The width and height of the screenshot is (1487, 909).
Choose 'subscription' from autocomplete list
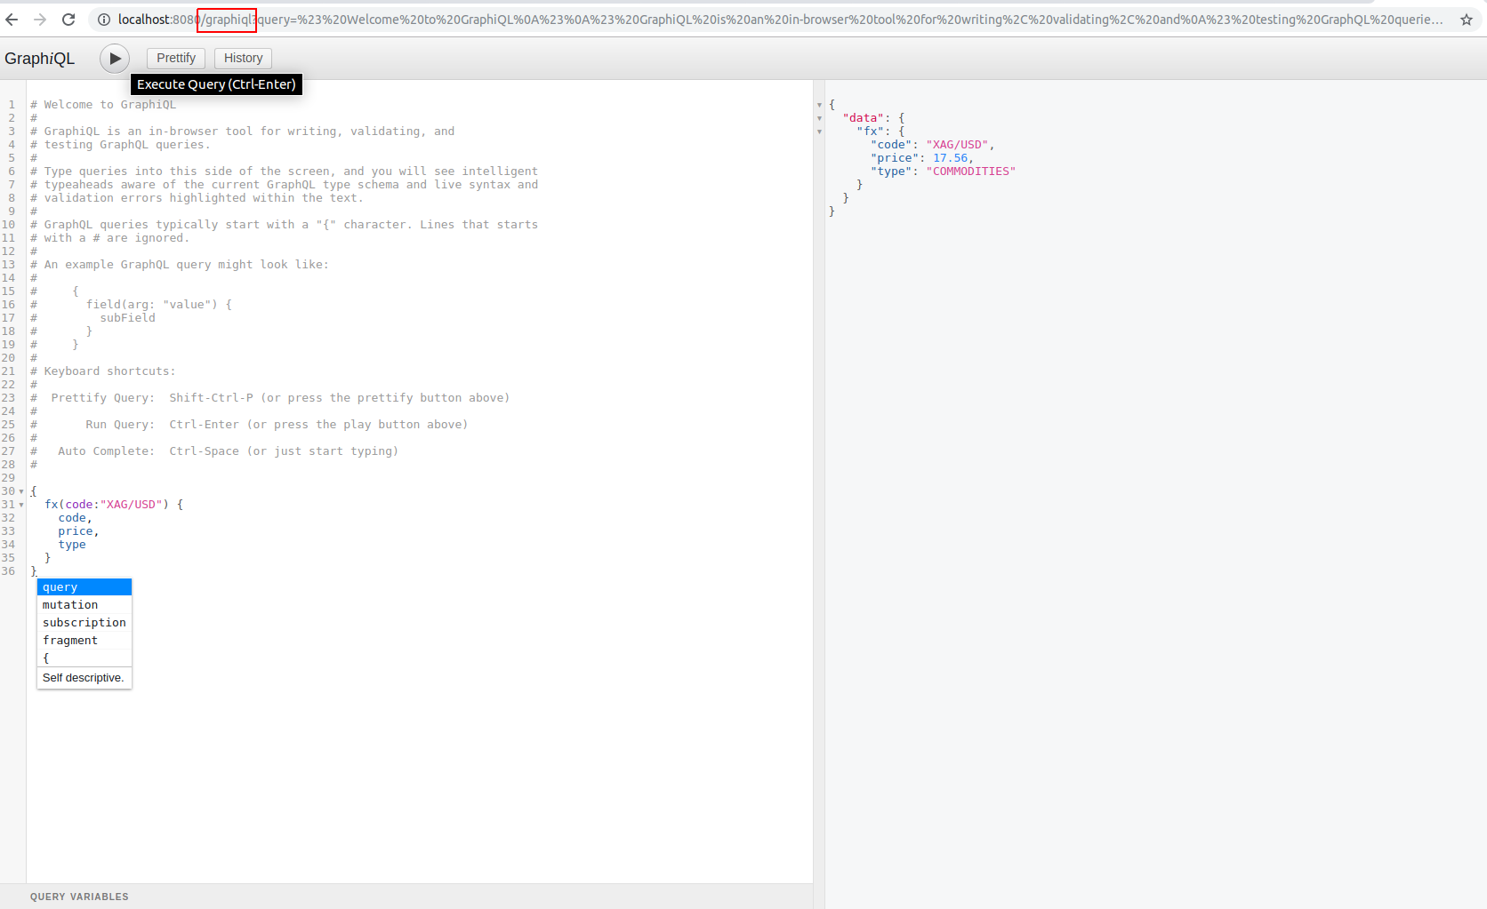[x=84, y=623]
